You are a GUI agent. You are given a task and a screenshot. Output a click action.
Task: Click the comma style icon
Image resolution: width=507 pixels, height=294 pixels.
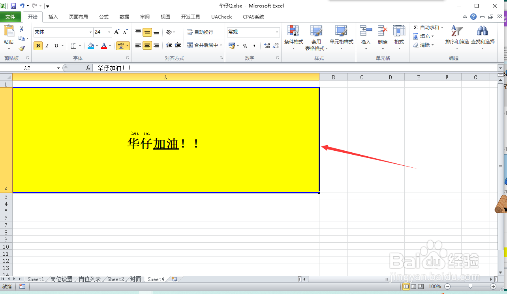point(254,46)
